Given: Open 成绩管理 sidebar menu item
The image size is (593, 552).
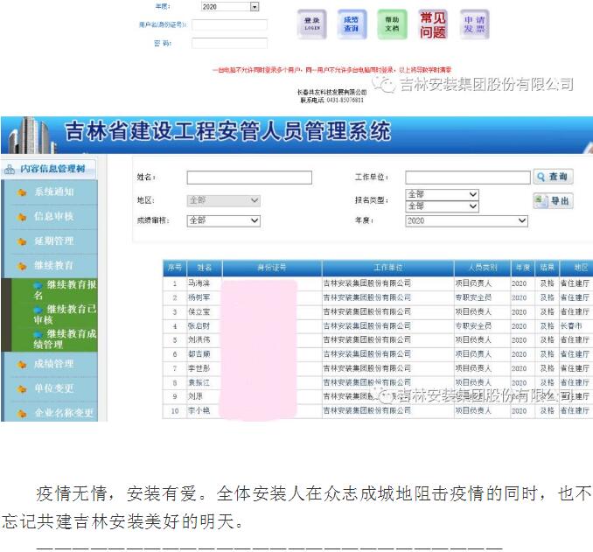Looking at the screenshot, I should click(53, 364).
